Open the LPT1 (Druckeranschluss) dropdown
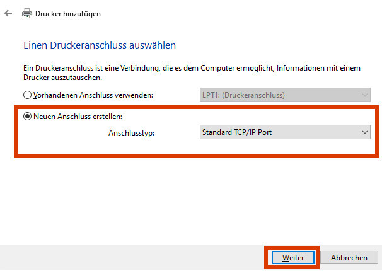The image size is (382, 271). pyautogui.click(x=285, y=95)
